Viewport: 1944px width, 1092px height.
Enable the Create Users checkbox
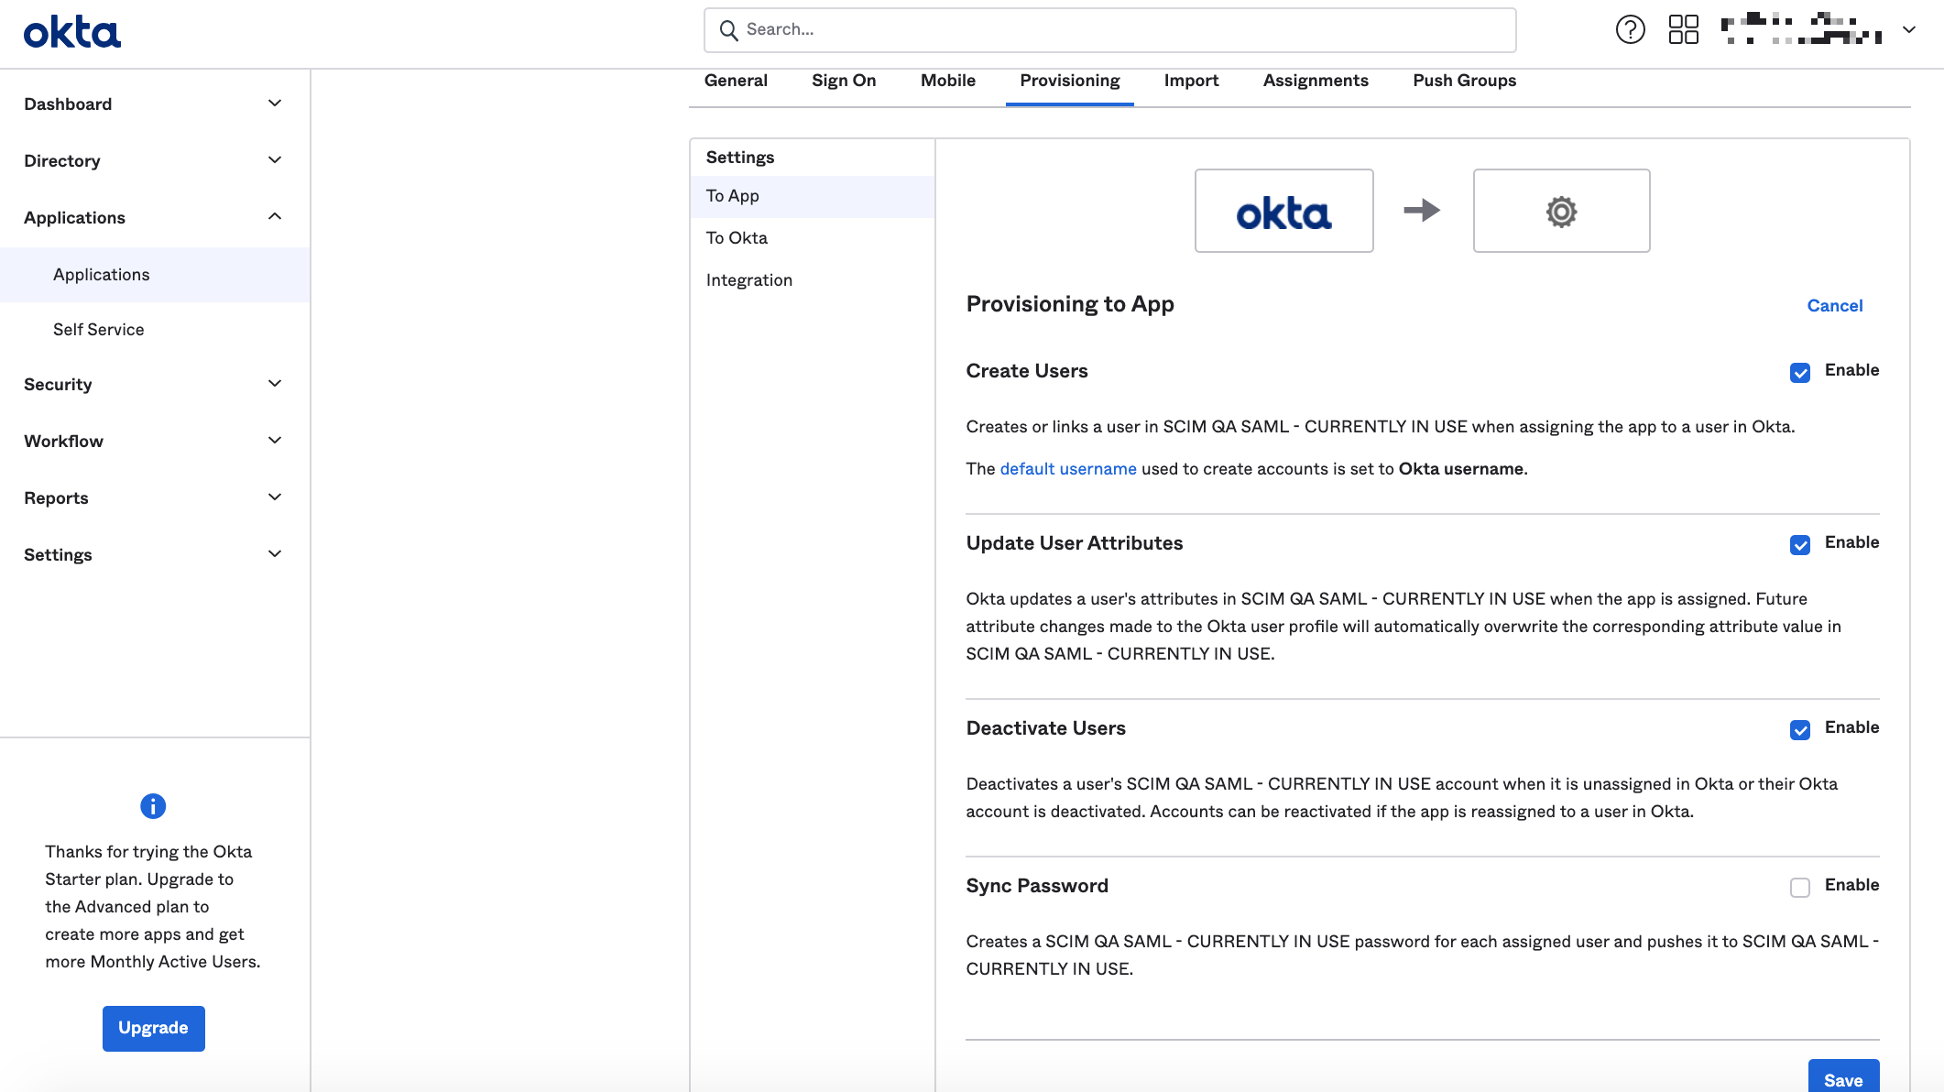pyautogui.click(x=1799, y=372)
